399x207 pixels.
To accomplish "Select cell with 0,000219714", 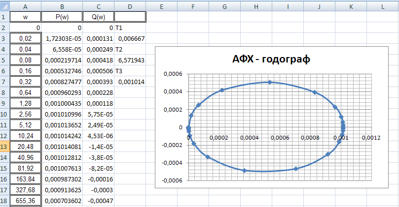I will click(x=62, y=60).
